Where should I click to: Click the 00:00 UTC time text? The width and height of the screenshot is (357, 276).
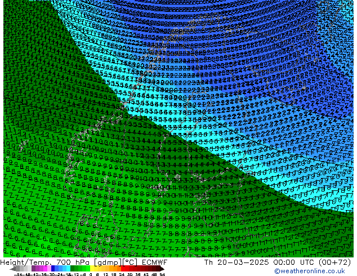pyautogui.click(x=294, y=262)
